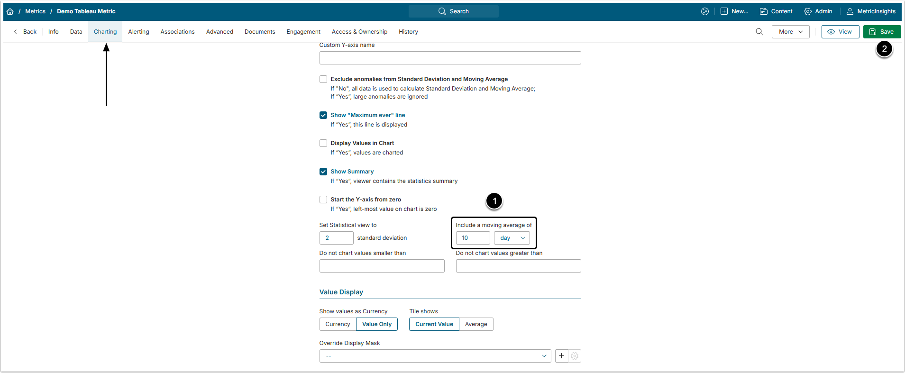
Task: Click the Custom Y-axis name field
Action: pos(450,58)
